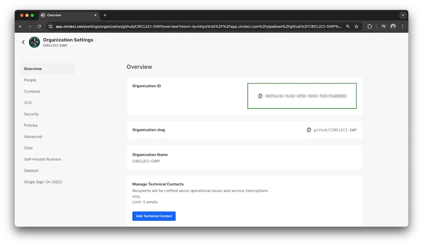This screenshot has width=423, height=246.
Task: Open the People settings section
Action: [30, 80]
